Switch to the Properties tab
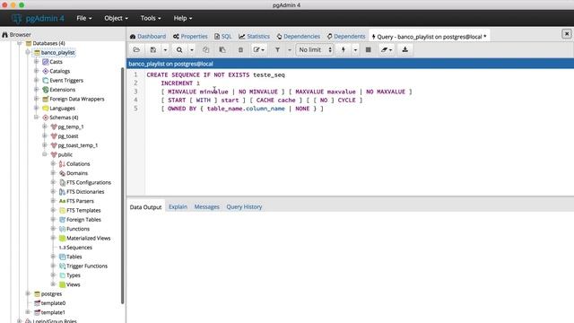 click(190, 36)
